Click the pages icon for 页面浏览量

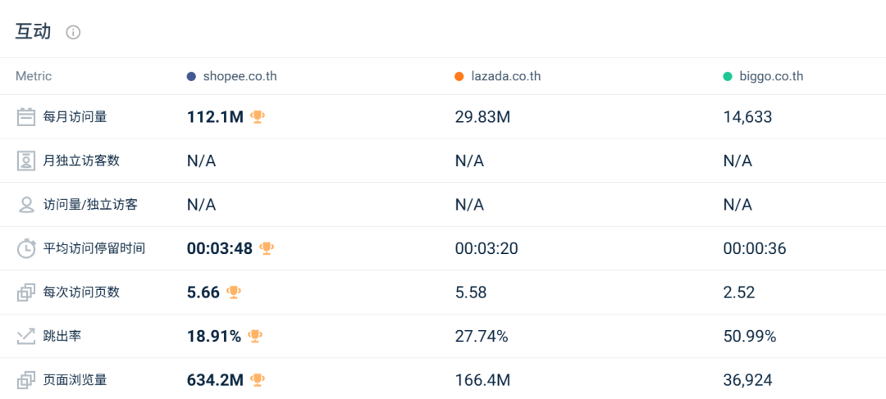pyautogui.click(x=26, y=380)
